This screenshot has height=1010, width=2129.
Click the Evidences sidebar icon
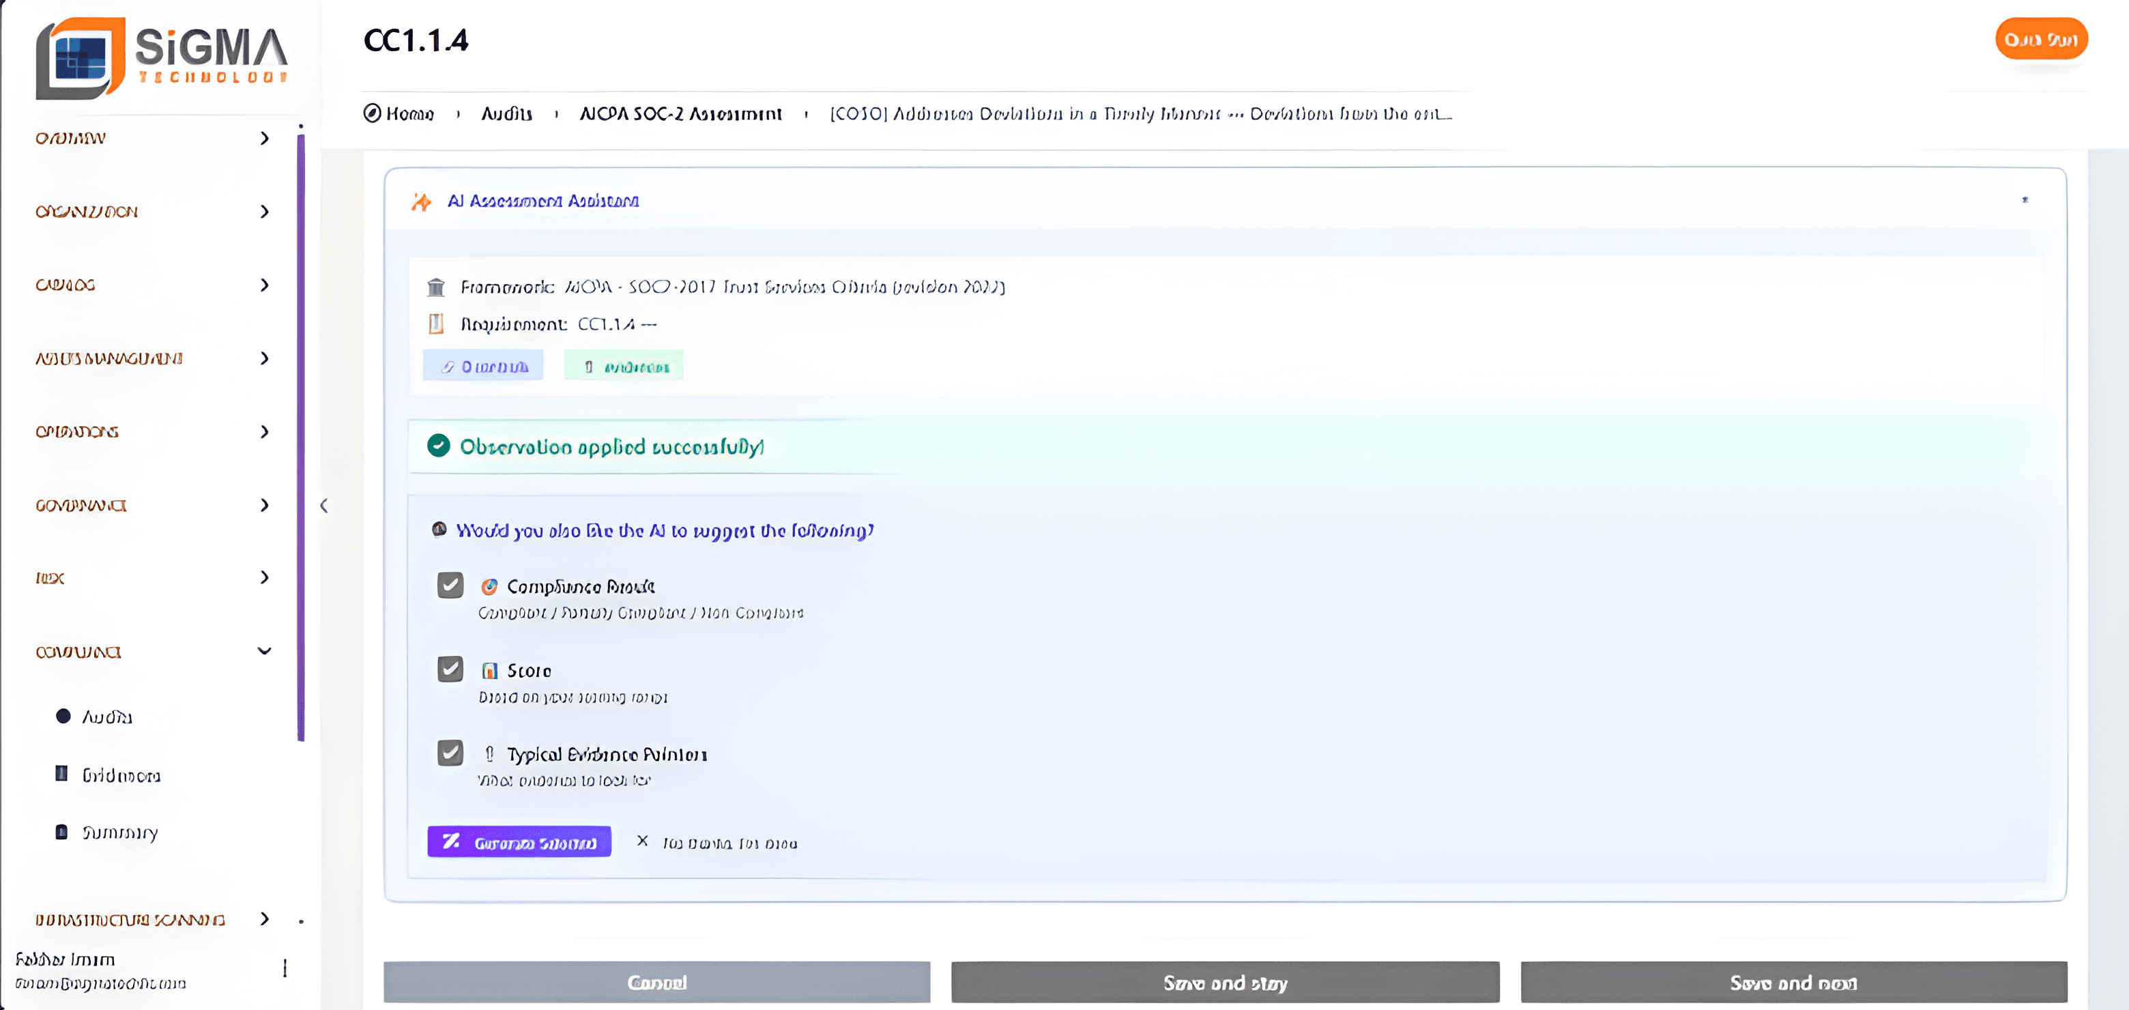[61, 774]
